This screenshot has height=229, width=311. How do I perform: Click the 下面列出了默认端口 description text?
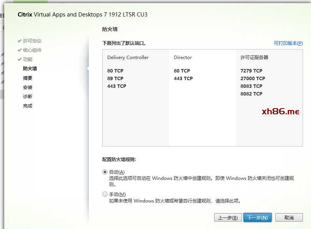tap(124, 43)
